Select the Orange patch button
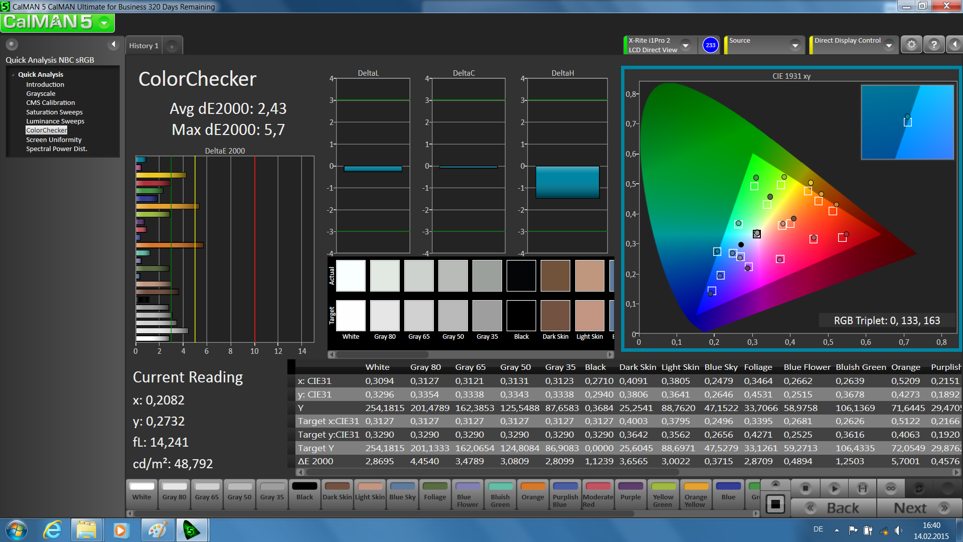 point(533,494)
